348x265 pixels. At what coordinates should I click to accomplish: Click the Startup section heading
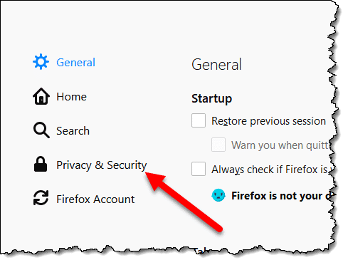point(211,98)
